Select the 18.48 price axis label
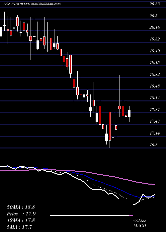Image resolution: width=166 pixels, height=232 pixels. point(155,86)
